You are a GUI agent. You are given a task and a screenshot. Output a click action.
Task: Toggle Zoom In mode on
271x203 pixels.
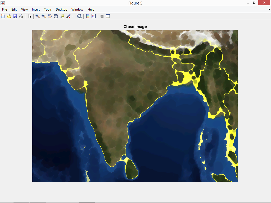click(x=37, y=16)
